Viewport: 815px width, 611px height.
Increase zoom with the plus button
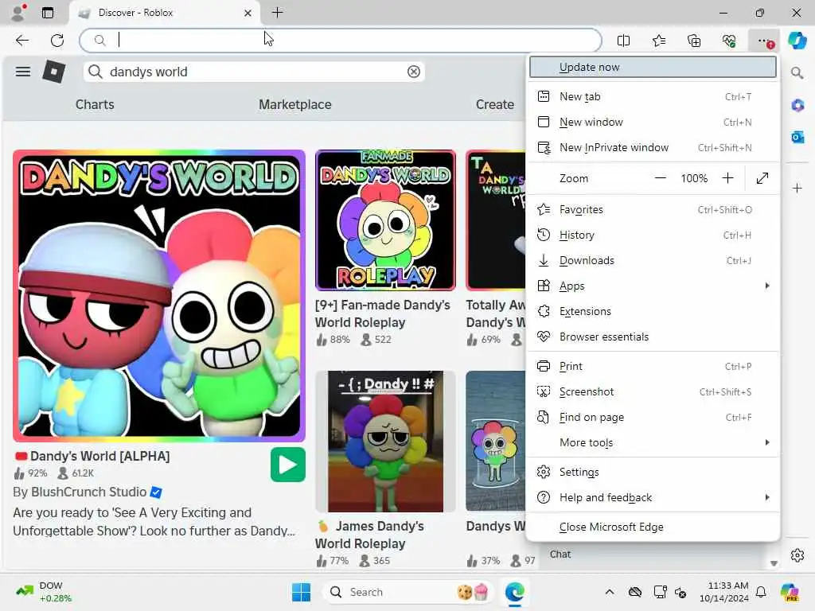727,178
